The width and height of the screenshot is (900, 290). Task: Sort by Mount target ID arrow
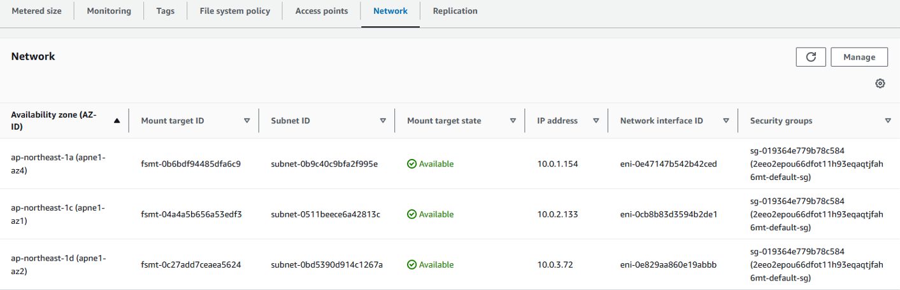(247, 120)
